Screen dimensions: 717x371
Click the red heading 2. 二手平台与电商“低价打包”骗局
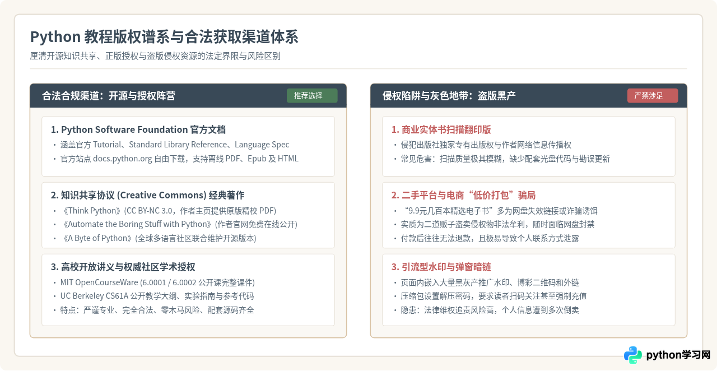pyautogui.click(x=463, y=195)
